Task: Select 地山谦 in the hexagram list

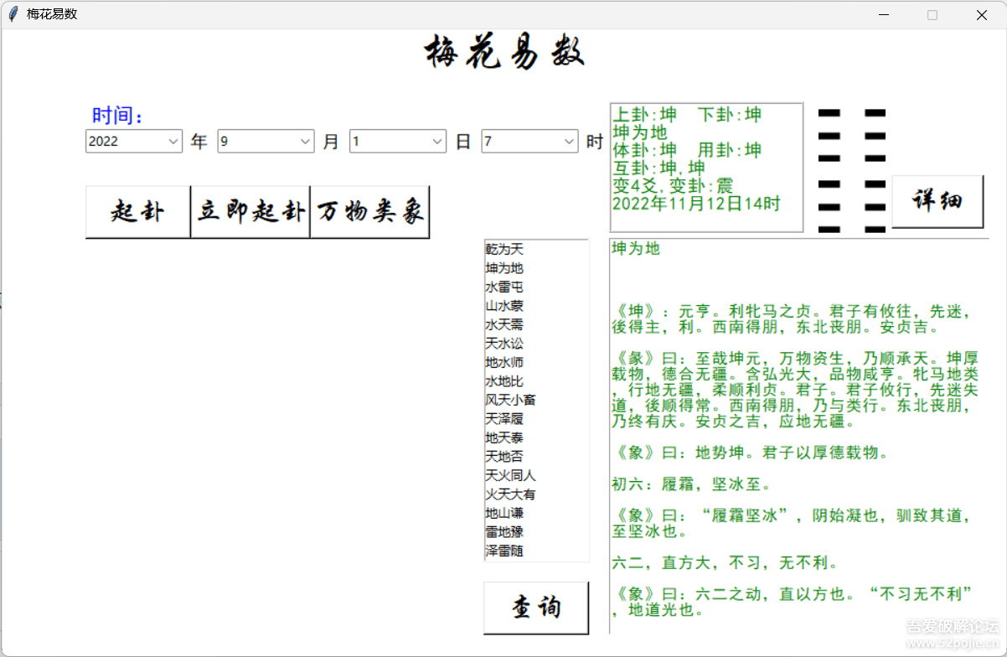Action: coord(504,513)
